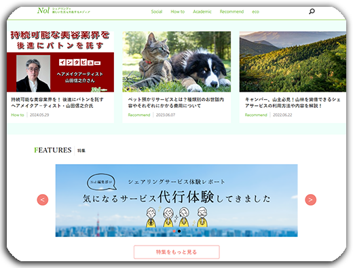The width and height of the screenshot is (353, 268).
Task: Open the How to menu item
Action: click(x=178, y=12)
